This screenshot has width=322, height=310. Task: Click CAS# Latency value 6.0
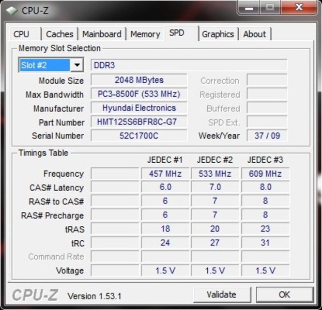(165, 187)
